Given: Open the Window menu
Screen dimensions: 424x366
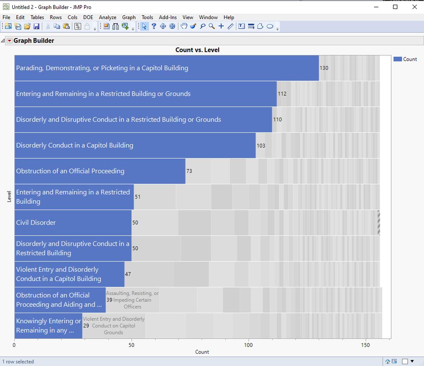Looking at the screenshot, I should point(208,17).
